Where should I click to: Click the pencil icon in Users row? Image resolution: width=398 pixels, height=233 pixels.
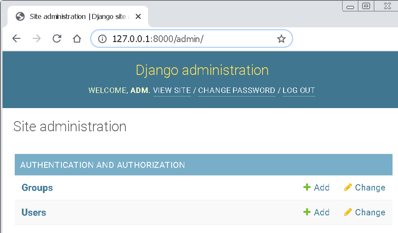point(348,212)
